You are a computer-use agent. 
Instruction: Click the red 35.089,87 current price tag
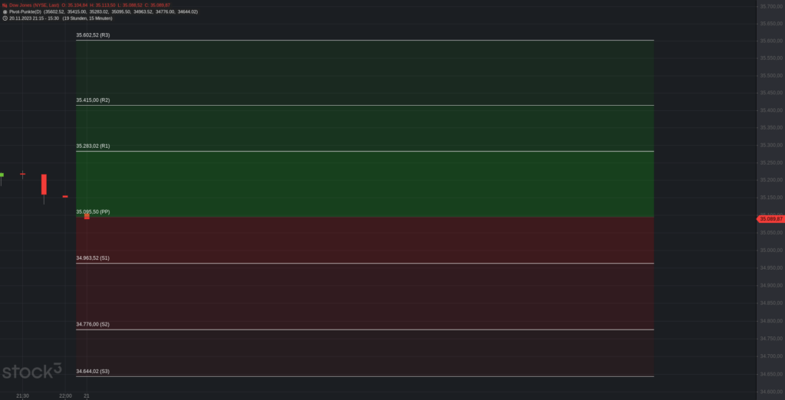(770, 218)
